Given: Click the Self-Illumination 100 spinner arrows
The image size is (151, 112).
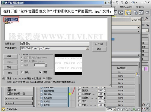Looking at the screenshot, I should point(104,90).
